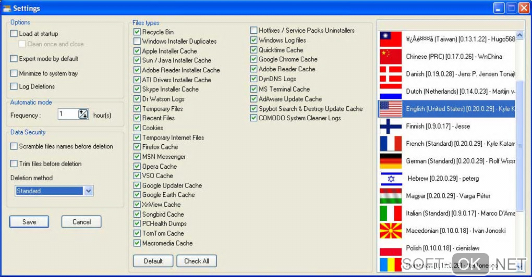Viewport: 532px width, 277px height.
Task: Check Trim files before deletion
Action: point(14,163)
